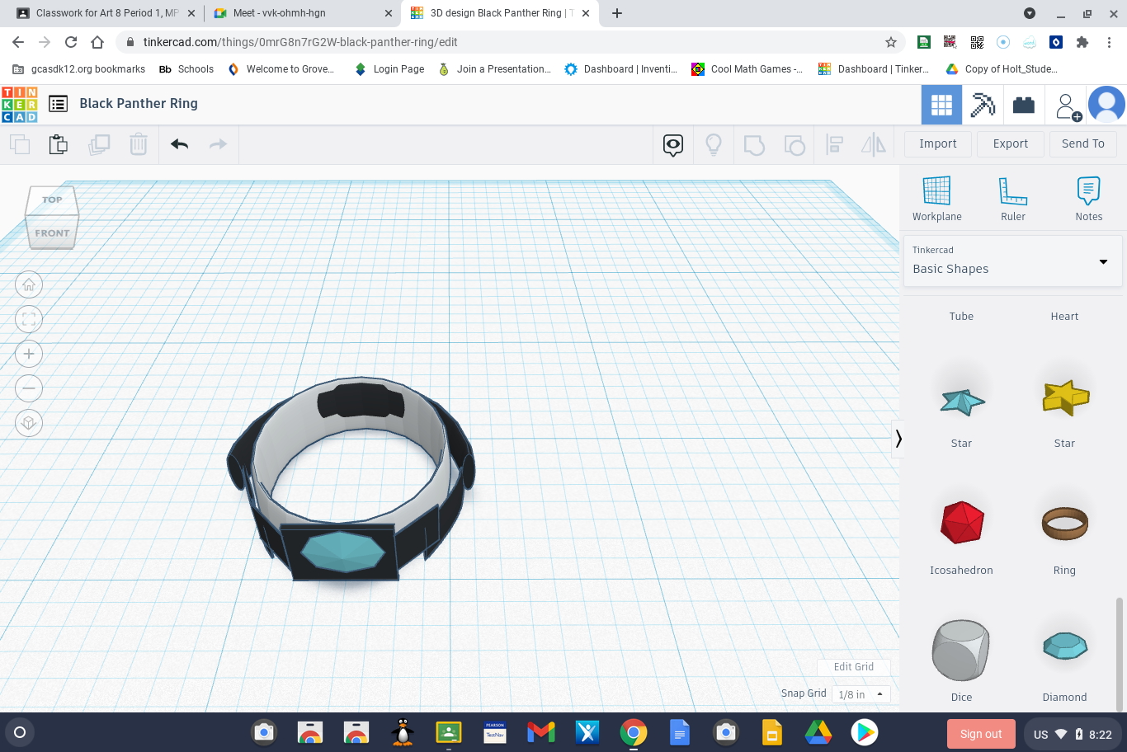Click the Mirror tool icon
Viewport: 1127px width, 752px height.
(873, 145)
